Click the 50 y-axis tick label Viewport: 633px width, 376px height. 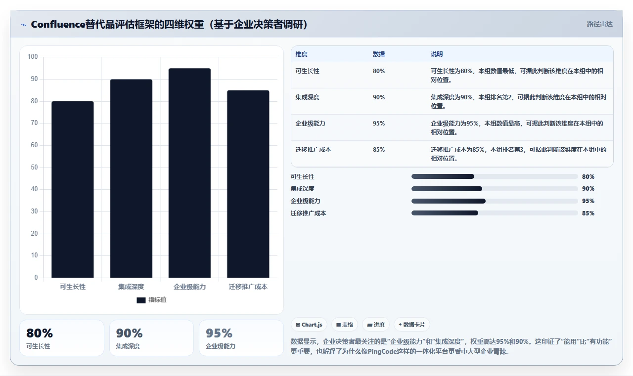(x=34, y=167)
